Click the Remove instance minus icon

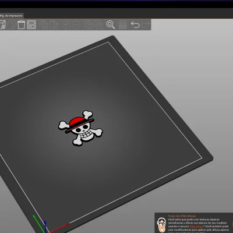point(76,24)
